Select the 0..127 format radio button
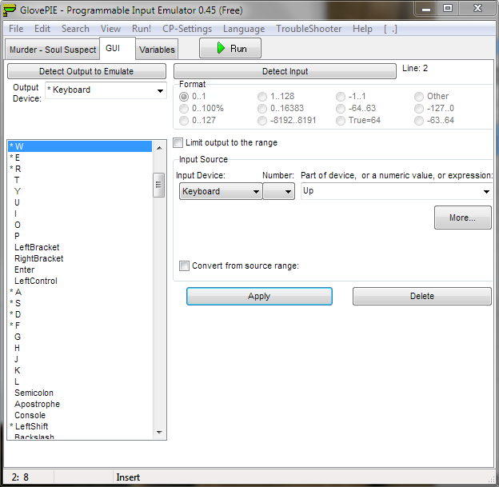 [x=184, y=121]
